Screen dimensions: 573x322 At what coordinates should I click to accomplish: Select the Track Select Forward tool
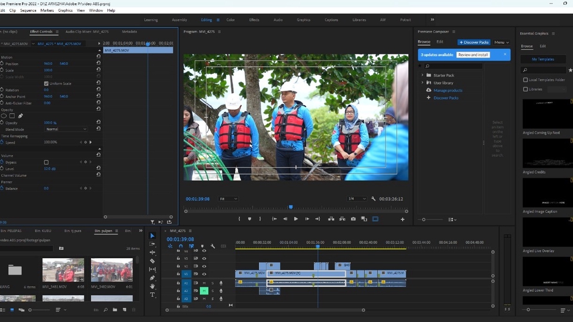(152, 244)
